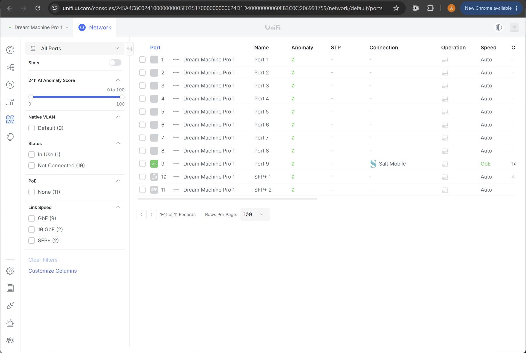Viewport: 526px width, 353px height.
Task: Collapse the Native VLAN filter section
Action: coord(118,117)
